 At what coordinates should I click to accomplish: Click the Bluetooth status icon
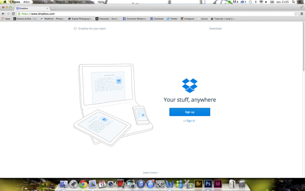click(x=256, y=2)
